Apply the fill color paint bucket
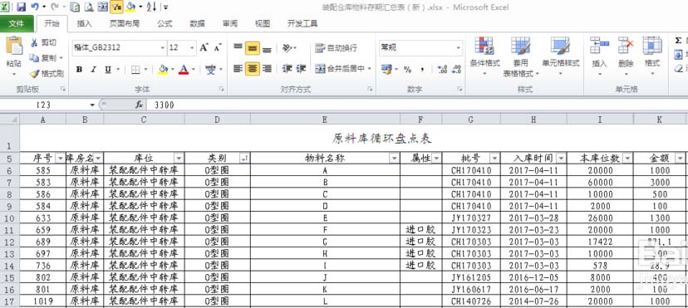Viewport: 688px width, 308px height. pos(163,69)
